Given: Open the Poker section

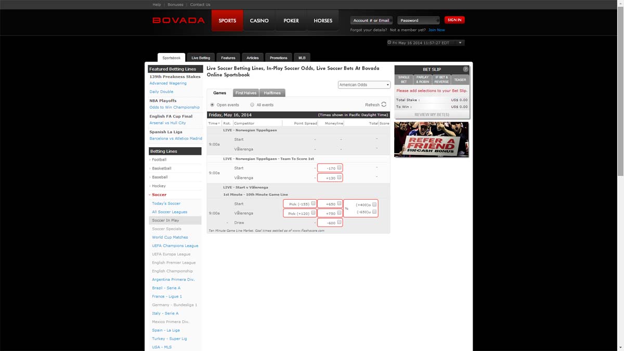Looking at the screenshot, I should click(x=291, y=21).
